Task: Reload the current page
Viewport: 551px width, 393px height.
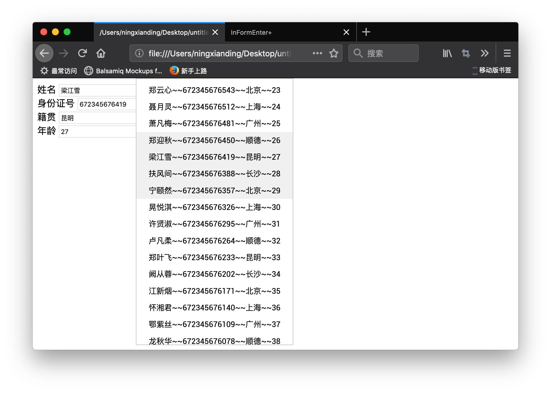Action: 83,53
